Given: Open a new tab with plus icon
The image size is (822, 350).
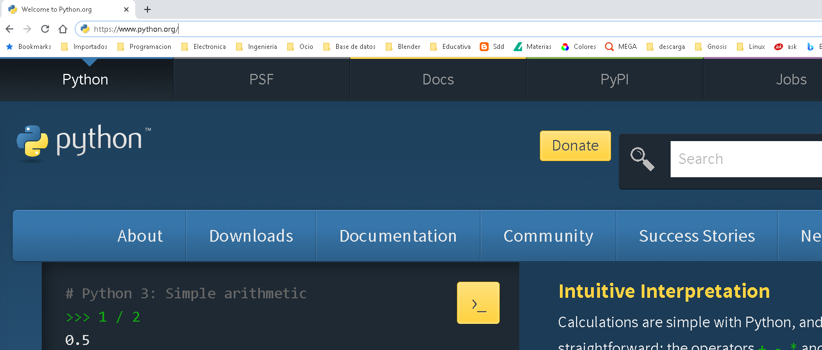Looking at the screenshot, I should click(x=147, y=9).
